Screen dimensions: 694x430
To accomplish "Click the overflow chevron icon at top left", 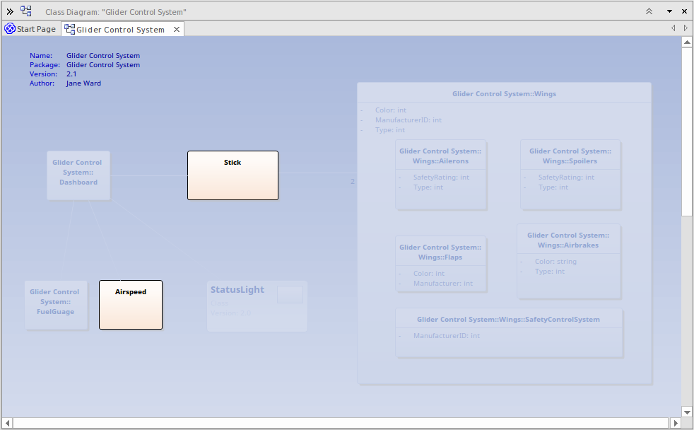I will [x=9, y=11].
